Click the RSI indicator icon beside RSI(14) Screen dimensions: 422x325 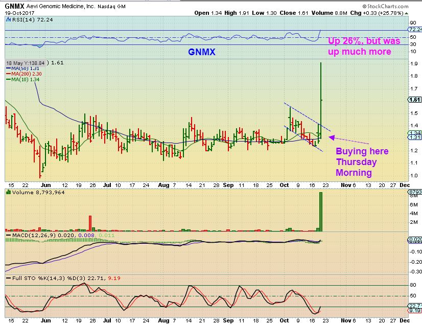click(8, 19)
